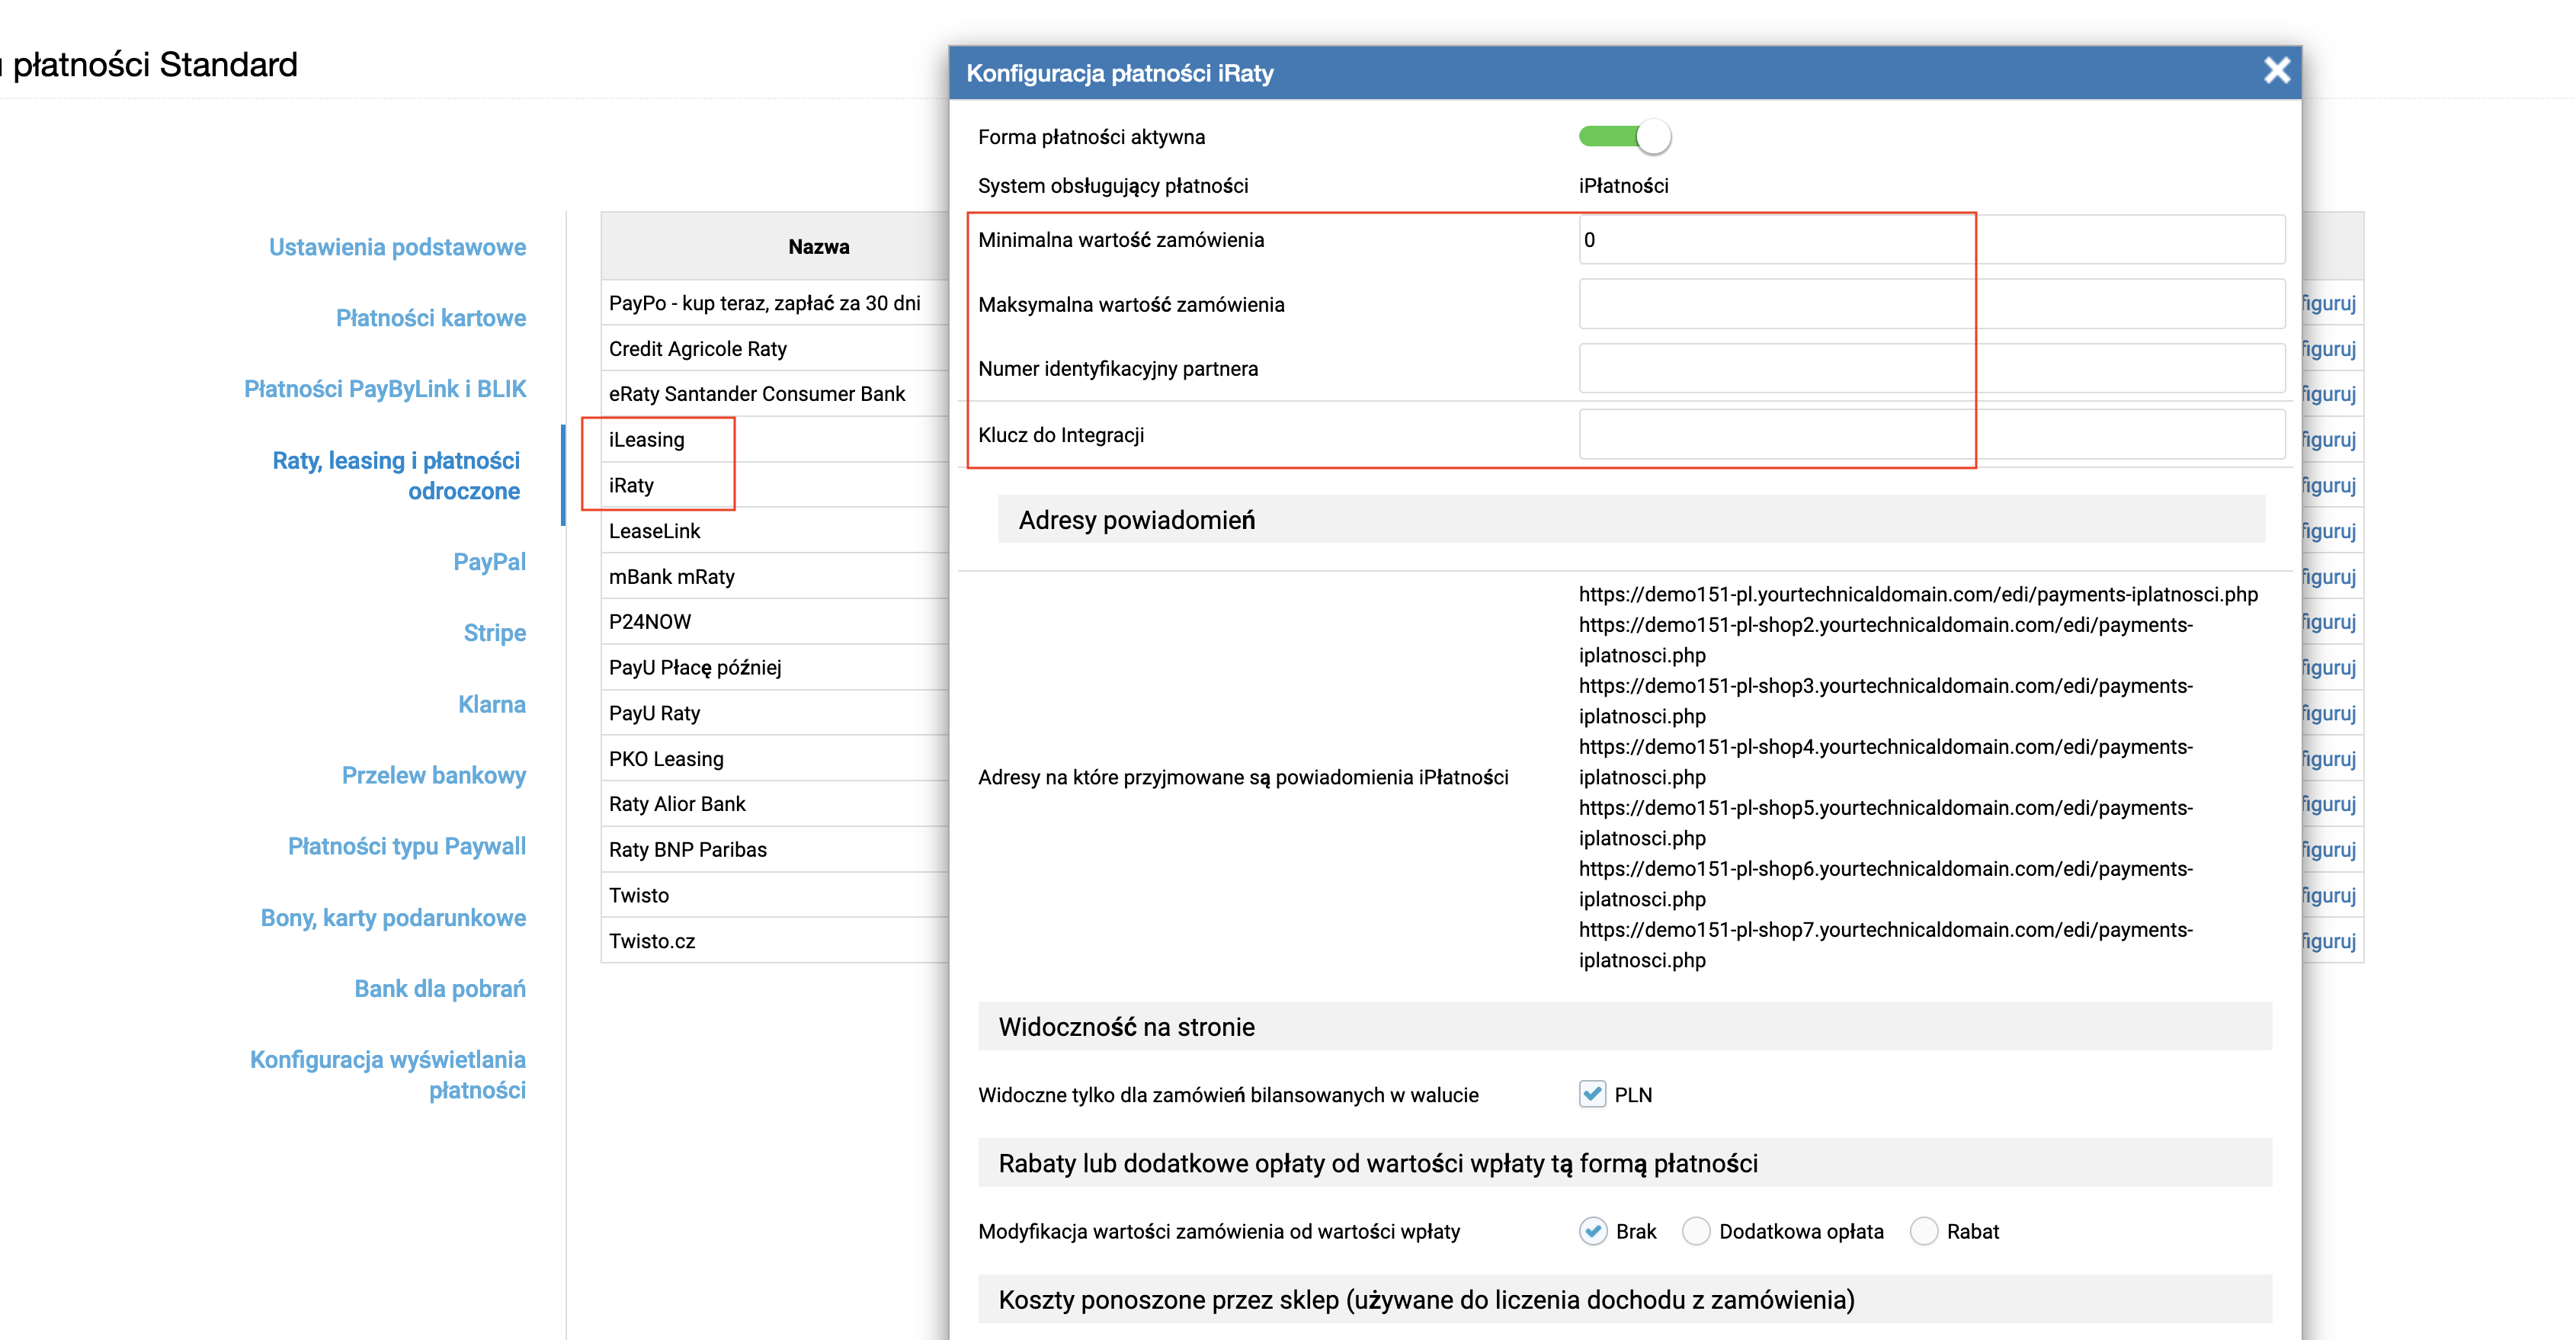Click the 'iPłatności' system value text
2576x1340 pixels.
1623,186
